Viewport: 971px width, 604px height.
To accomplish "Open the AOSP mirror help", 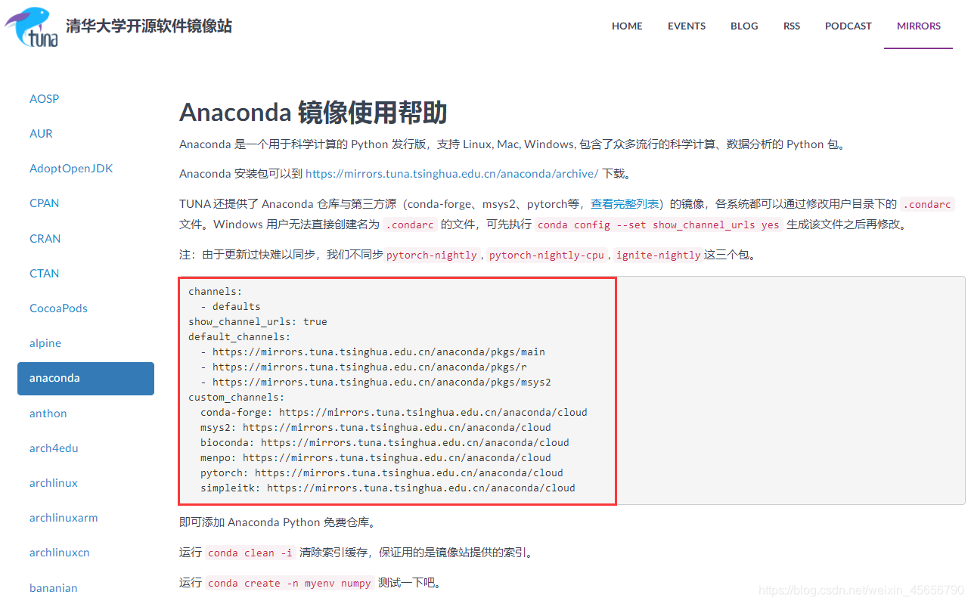I will (x=44, y=99).
